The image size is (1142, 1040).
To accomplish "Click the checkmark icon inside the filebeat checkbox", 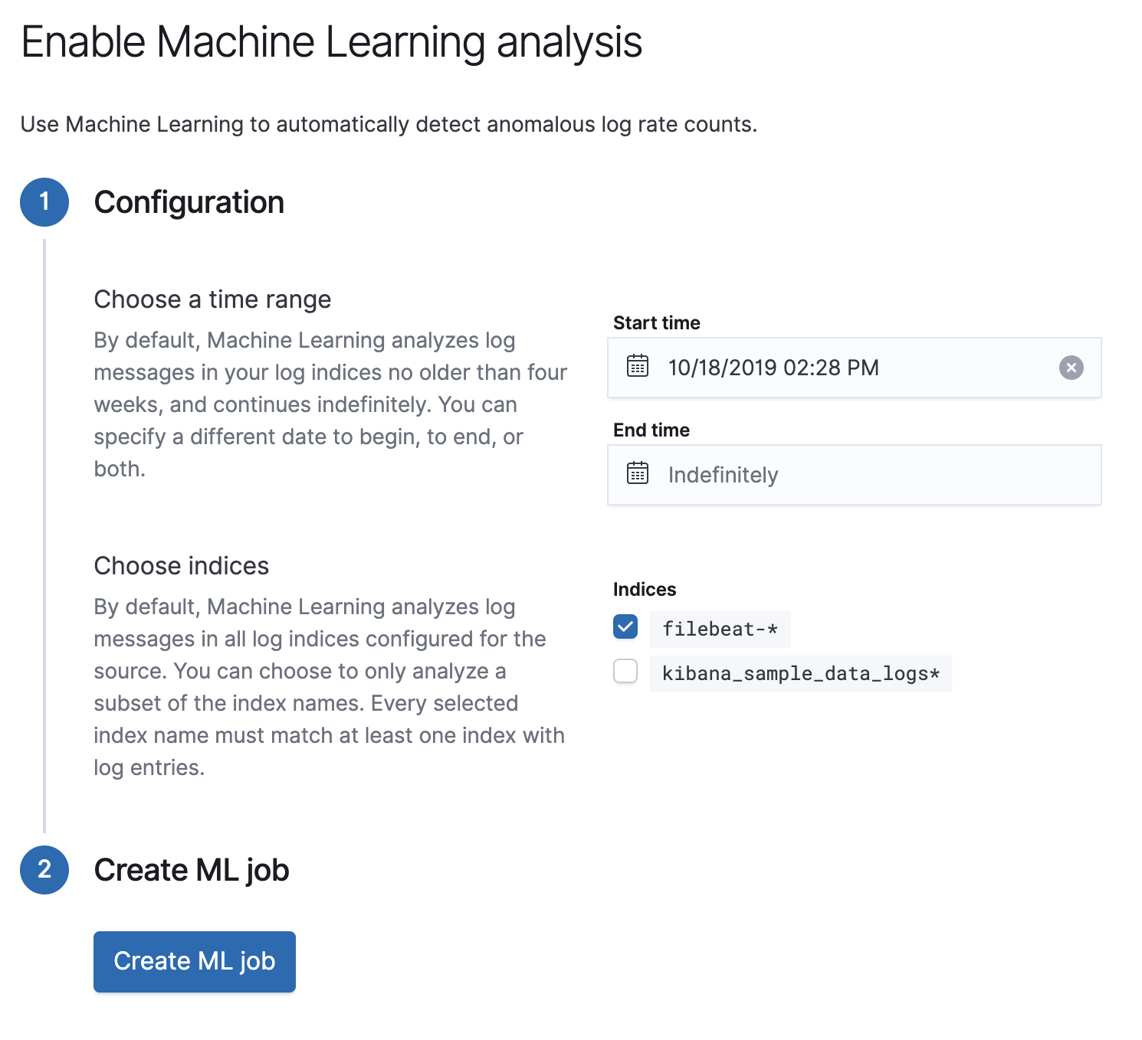I will click(625, 626).
